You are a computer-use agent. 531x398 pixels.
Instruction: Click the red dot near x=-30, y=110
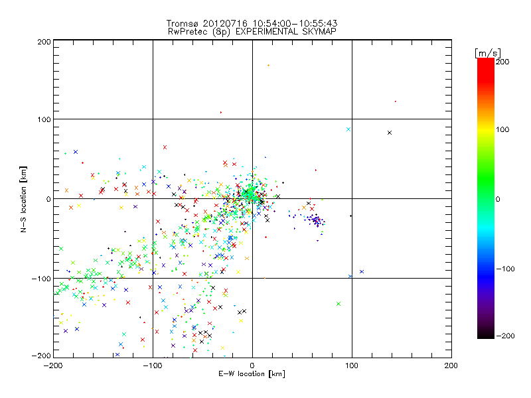[221, 112]
